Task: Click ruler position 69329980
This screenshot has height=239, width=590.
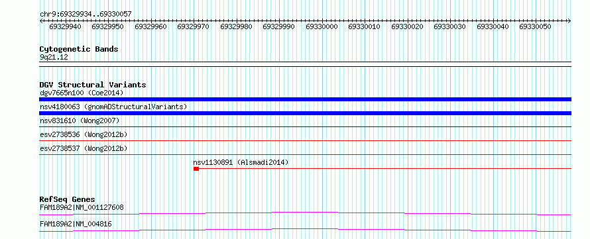Action: point(236,26)
